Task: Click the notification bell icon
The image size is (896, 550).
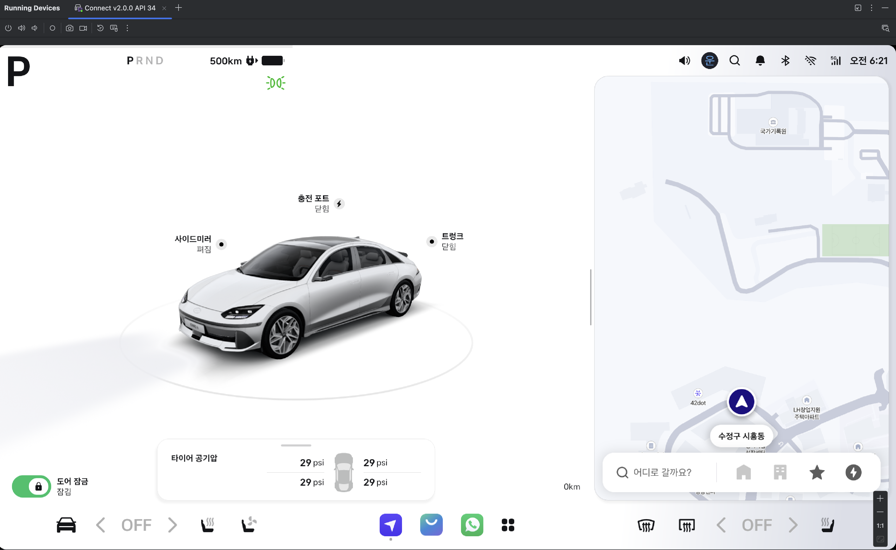Action: pos(760,60)
